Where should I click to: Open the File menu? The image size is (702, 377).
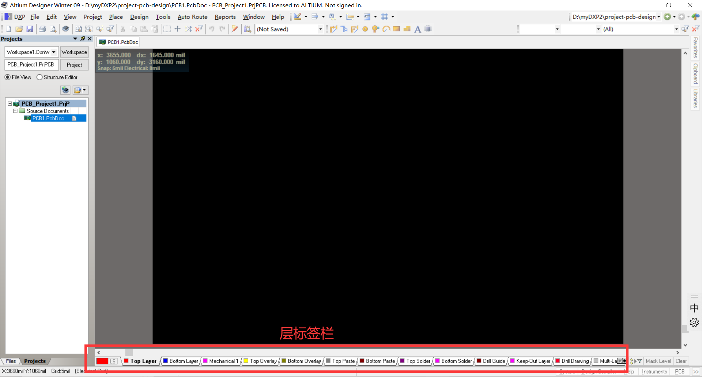point(35,17)
